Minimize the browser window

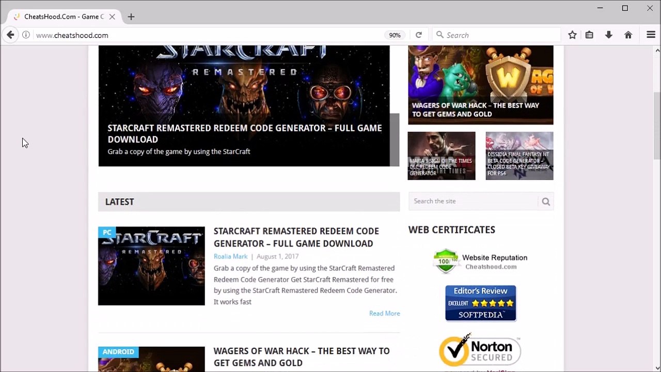click(600, 8)
